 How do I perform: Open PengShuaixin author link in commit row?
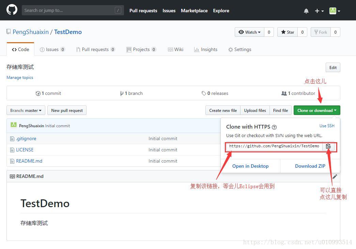tap(32, 126)
